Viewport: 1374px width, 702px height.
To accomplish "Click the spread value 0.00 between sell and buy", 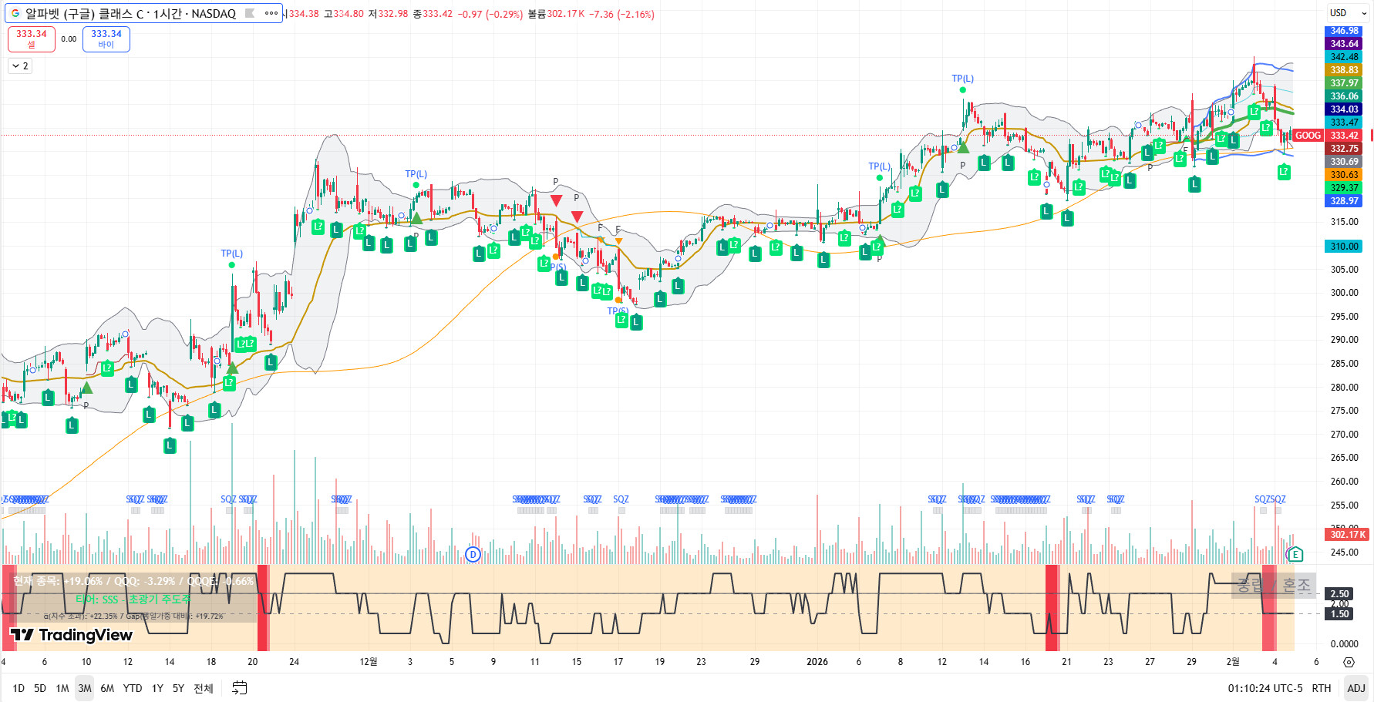I will coord(69,39).
